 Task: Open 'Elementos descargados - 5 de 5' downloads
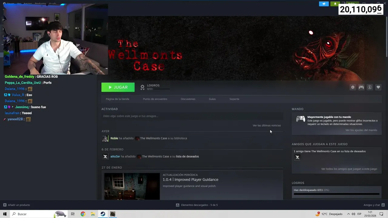(197, 205)
